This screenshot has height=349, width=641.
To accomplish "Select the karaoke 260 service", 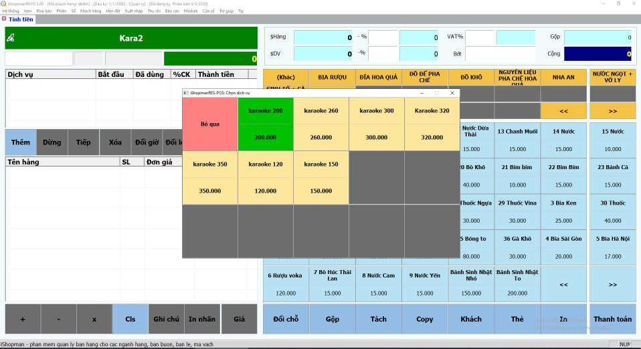I will point(321,124).
